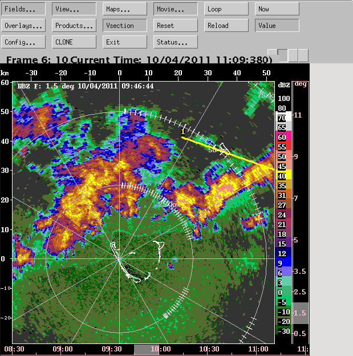Click the 10:00 mark on the time axis
This screenshot has height=356, width=353.
click(x=160, y=349)
